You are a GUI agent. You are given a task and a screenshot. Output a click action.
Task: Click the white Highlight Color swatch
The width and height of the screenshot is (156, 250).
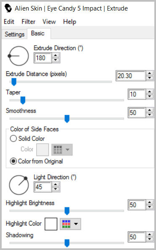[51, 224]
